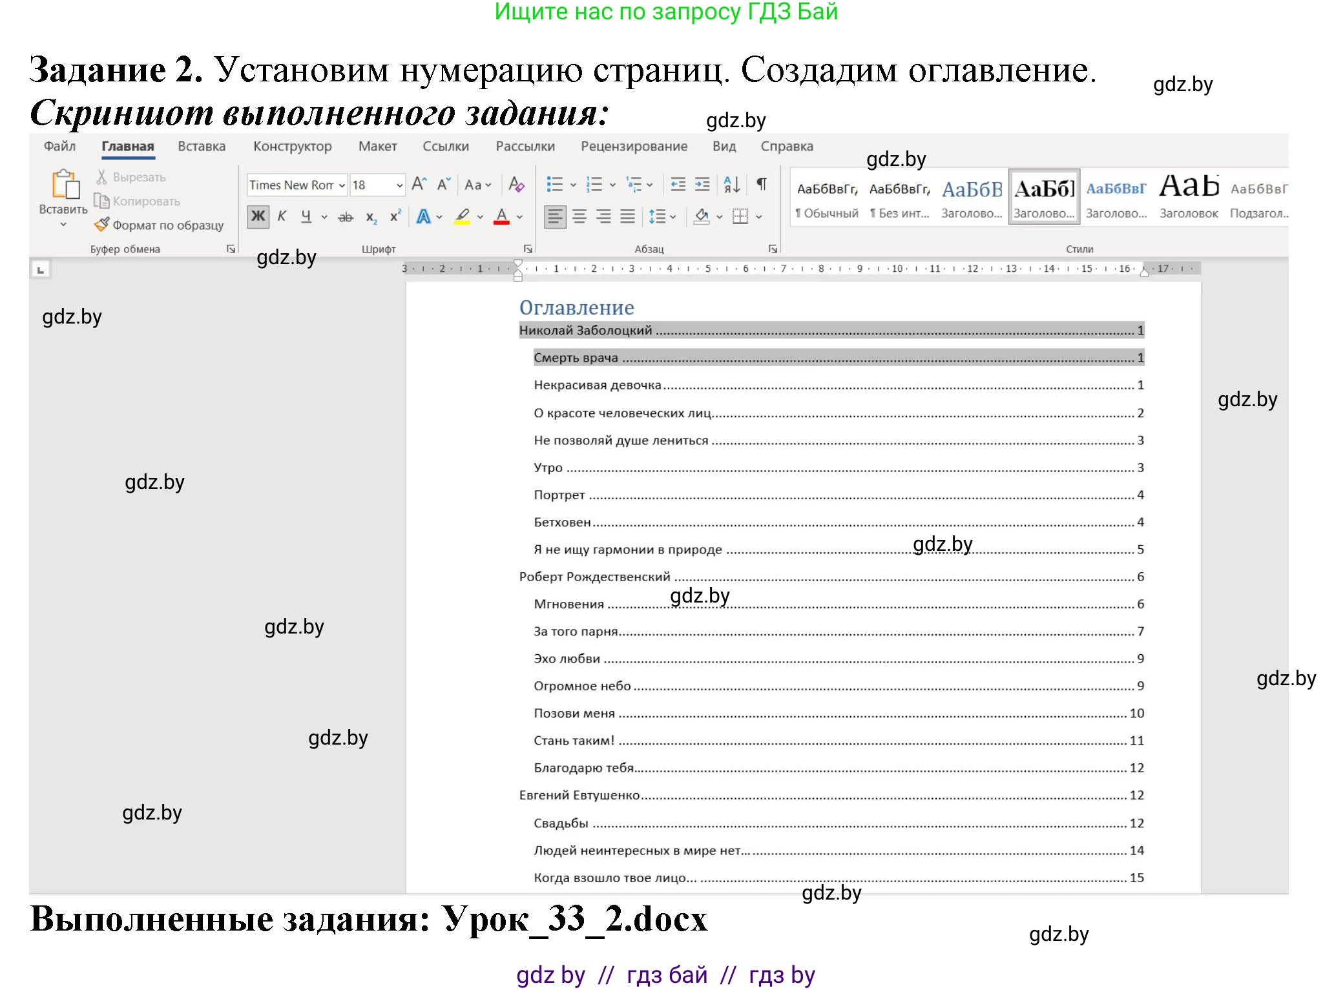
Task: Expand the line spacing options
Action: pyautogui.click(x=673, y=216)
